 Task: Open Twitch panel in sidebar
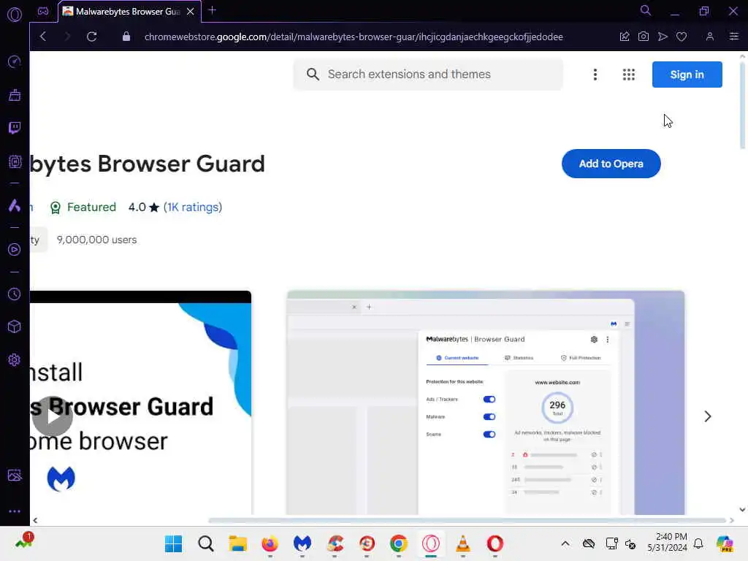[15, 128]
